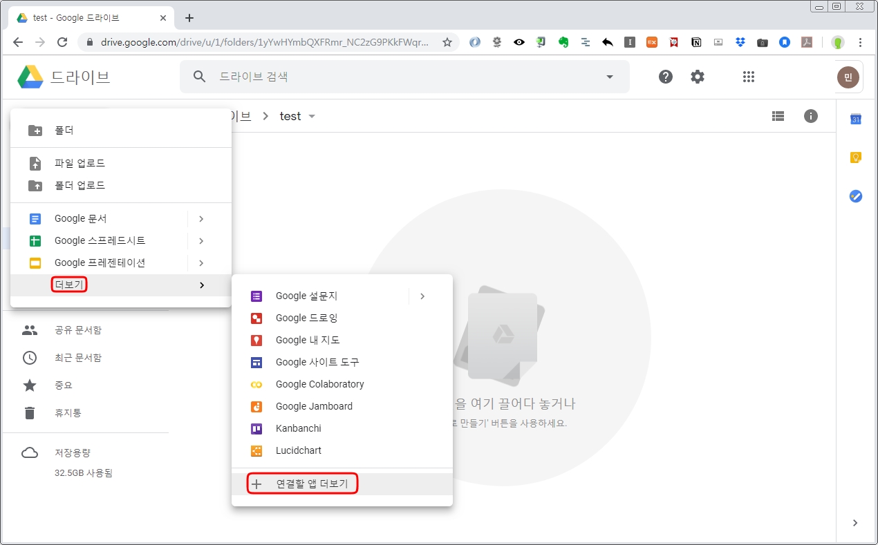Expand Google 프레젠테이션 submenu arrow
Viewport: 878px width, 545px height.
click(201, 263)
